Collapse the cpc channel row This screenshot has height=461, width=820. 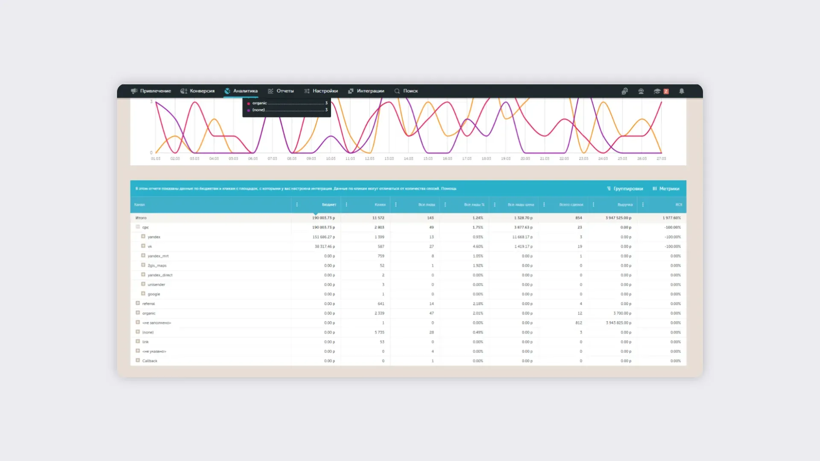pos(138,227)
